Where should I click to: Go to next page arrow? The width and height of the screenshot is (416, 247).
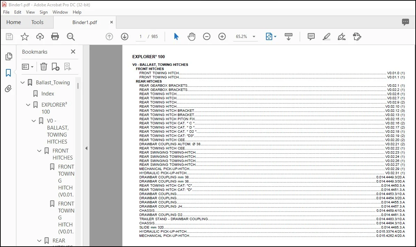[125, 37]
